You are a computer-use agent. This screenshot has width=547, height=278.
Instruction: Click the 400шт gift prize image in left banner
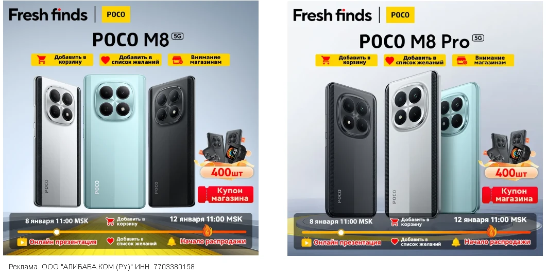coord(226,155)
